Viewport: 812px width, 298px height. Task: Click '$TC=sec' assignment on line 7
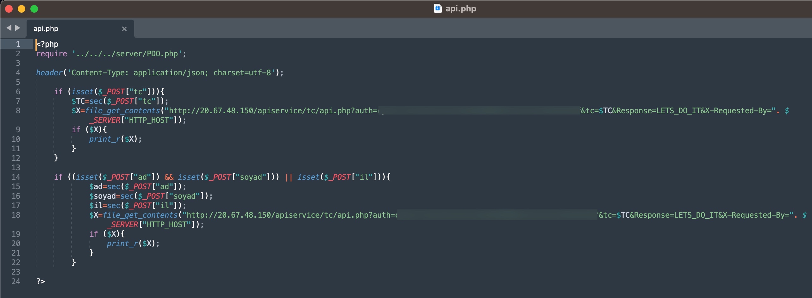(x=87, y=101)
